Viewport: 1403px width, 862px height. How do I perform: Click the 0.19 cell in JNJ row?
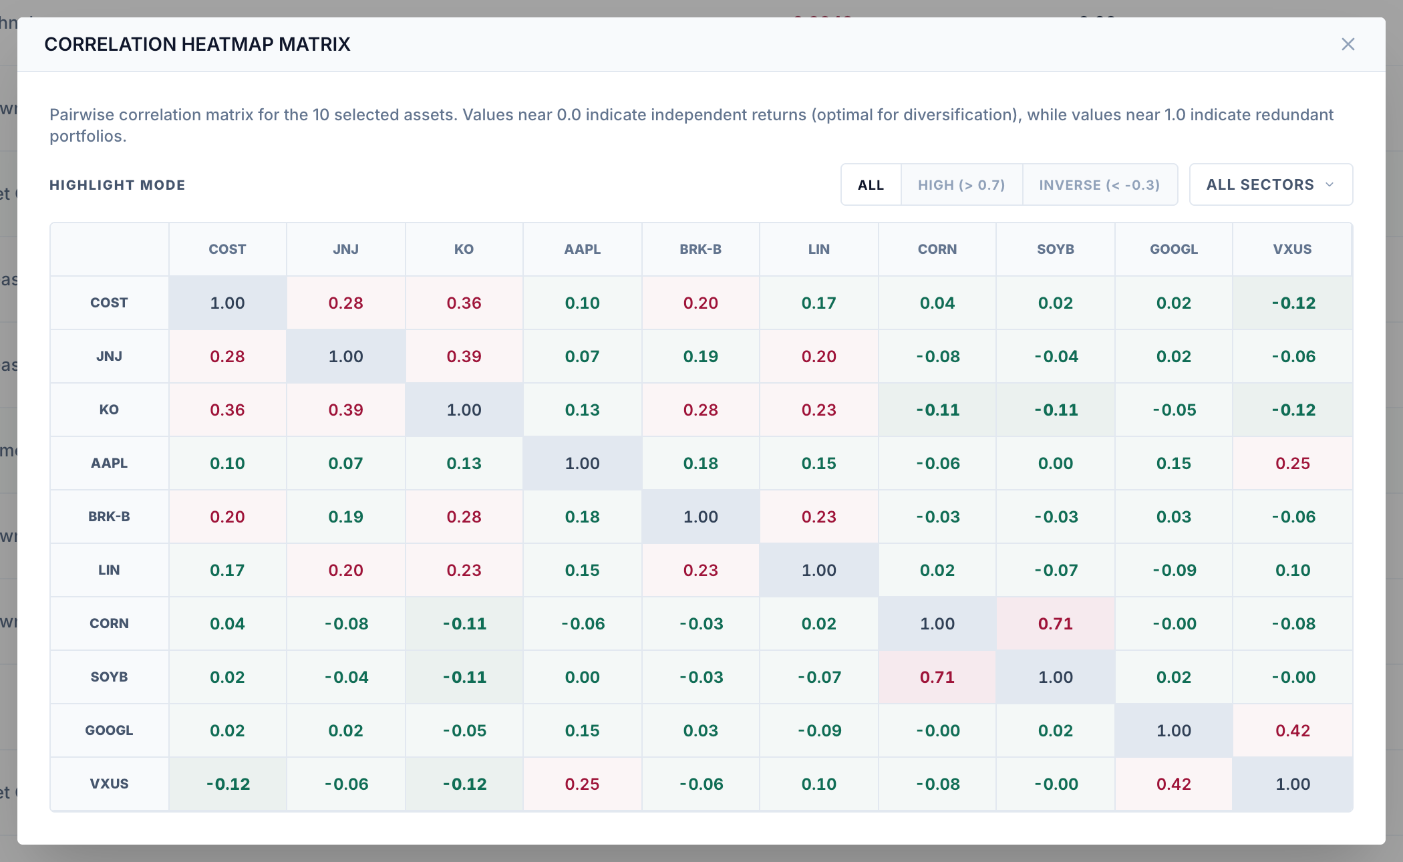click(x=700, y=356)
